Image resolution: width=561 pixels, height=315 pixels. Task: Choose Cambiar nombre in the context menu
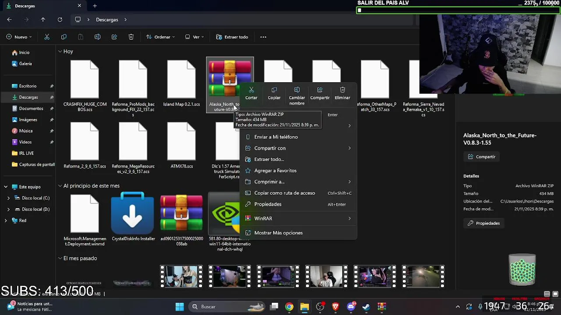click(297, 96)
